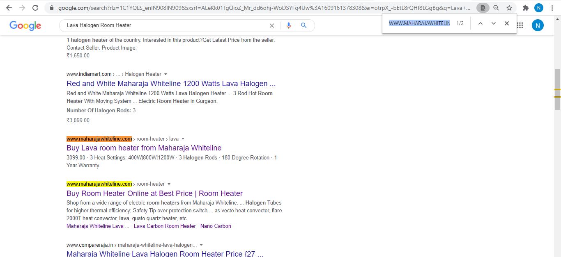Close the find bar
This screenshot has width=561, height=257.
[507, 23]
